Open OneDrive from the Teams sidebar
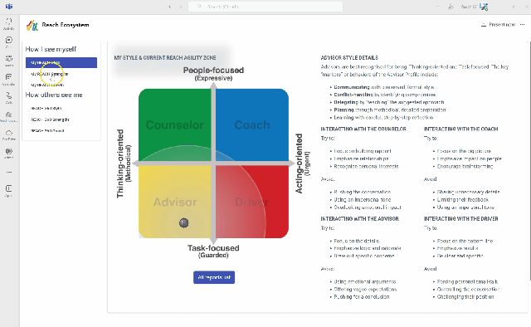This screenshot has width=531, height=327. click(9, 134)
